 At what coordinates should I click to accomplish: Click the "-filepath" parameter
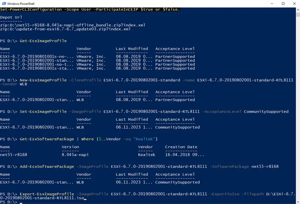tap(253, 194)
